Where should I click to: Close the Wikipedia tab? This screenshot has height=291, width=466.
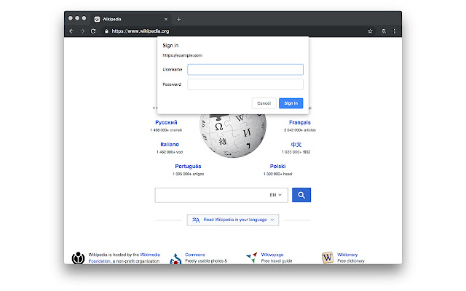pos(166,20)
